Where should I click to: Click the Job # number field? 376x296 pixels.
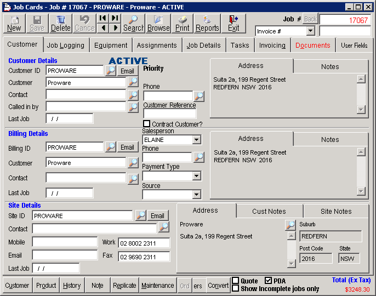click(345, 20)
